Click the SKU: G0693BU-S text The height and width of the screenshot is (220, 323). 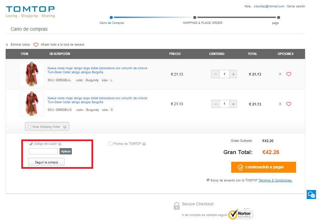click(x=60, y=110)
